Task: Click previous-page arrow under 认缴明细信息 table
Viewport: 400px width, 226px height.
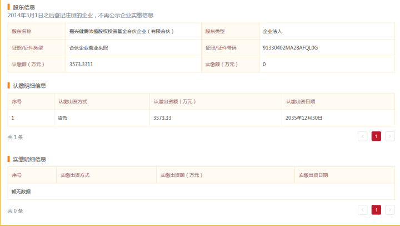Action: (x=363, y=136)
